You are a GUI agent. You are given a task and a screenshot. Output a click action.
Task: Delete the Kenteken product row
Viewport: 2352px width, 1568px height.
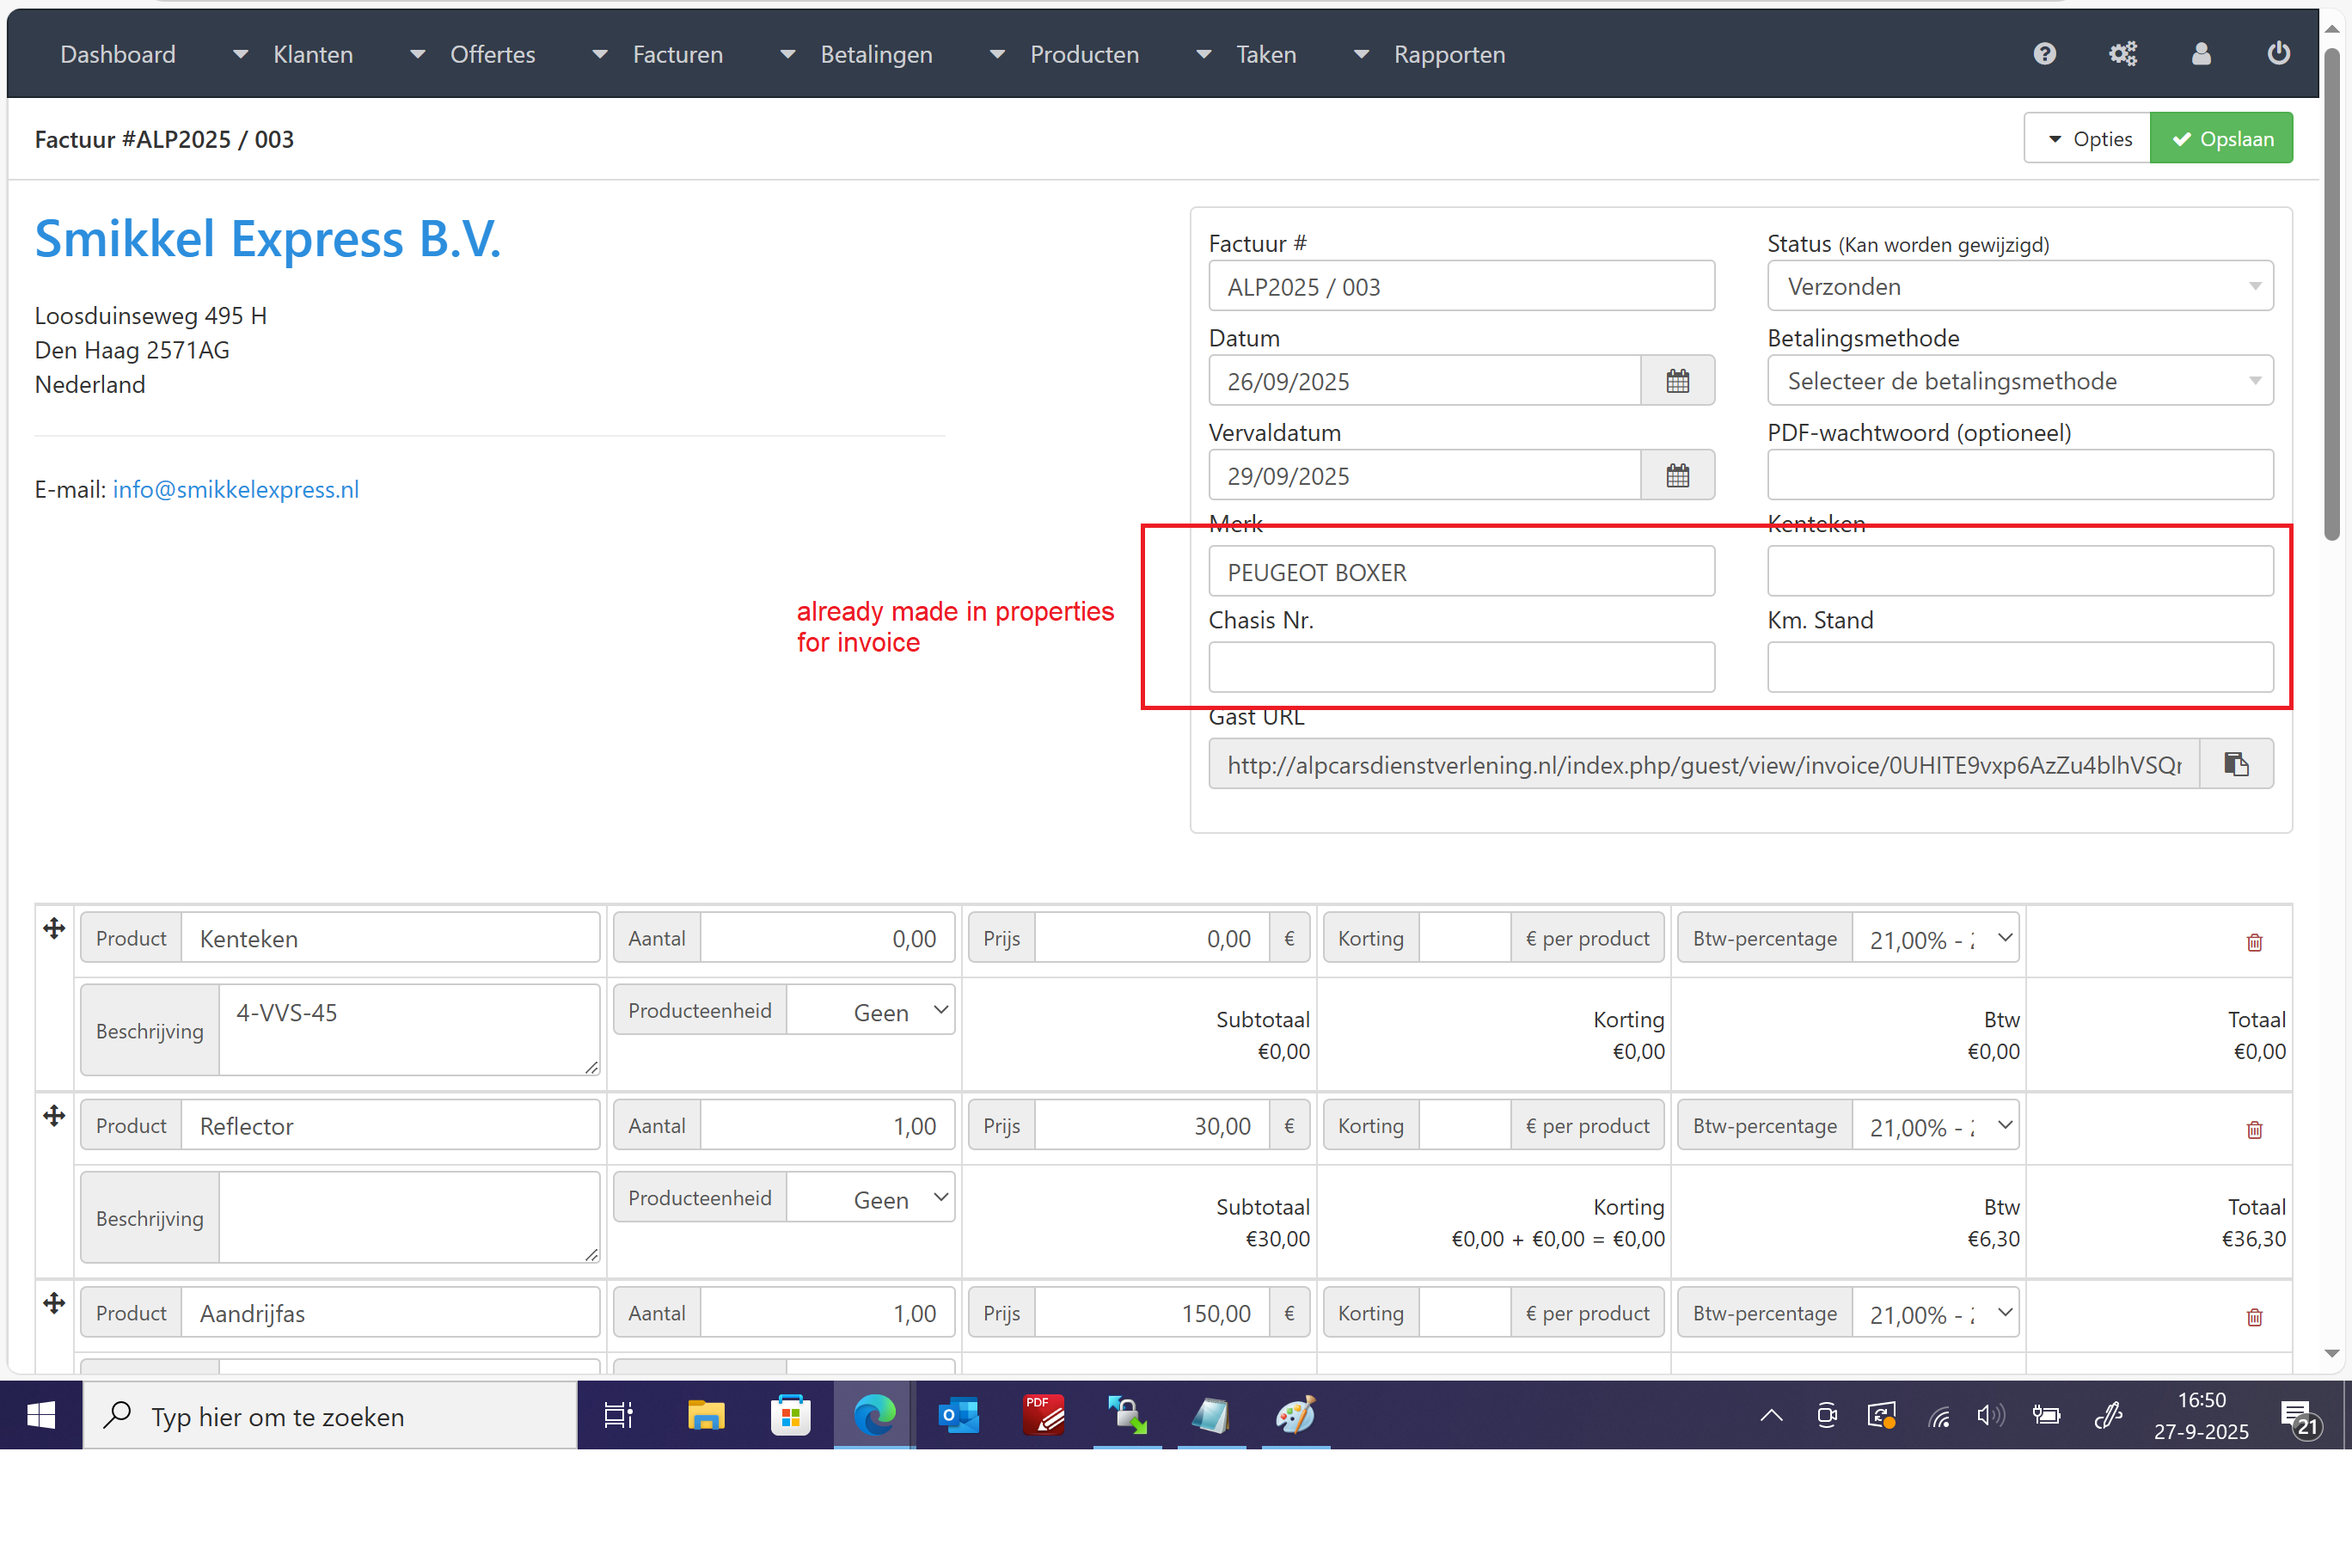click(x=2254, y=943)
